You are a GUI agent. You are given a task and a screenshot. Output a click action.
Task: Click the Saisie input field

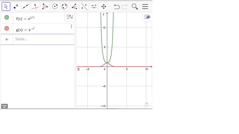tap(44, 39)
